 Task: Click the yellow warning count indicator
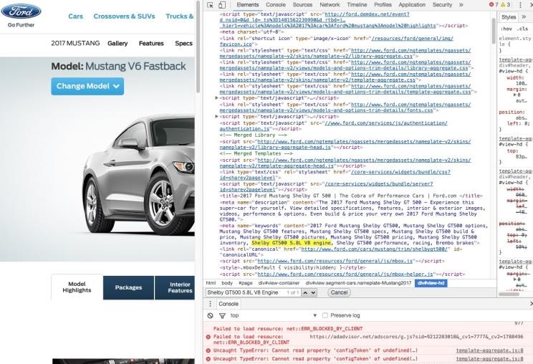[x=505, y=5]
